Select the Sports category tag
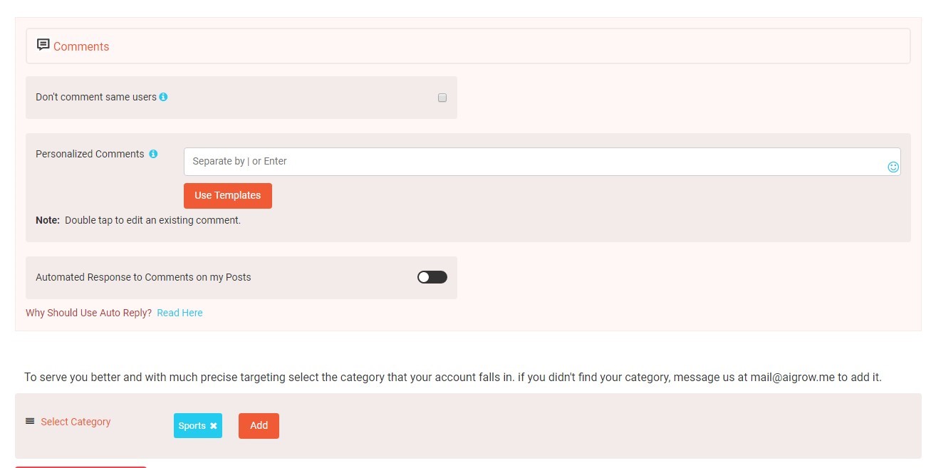926x468 pixels. (x=192, y=426)
